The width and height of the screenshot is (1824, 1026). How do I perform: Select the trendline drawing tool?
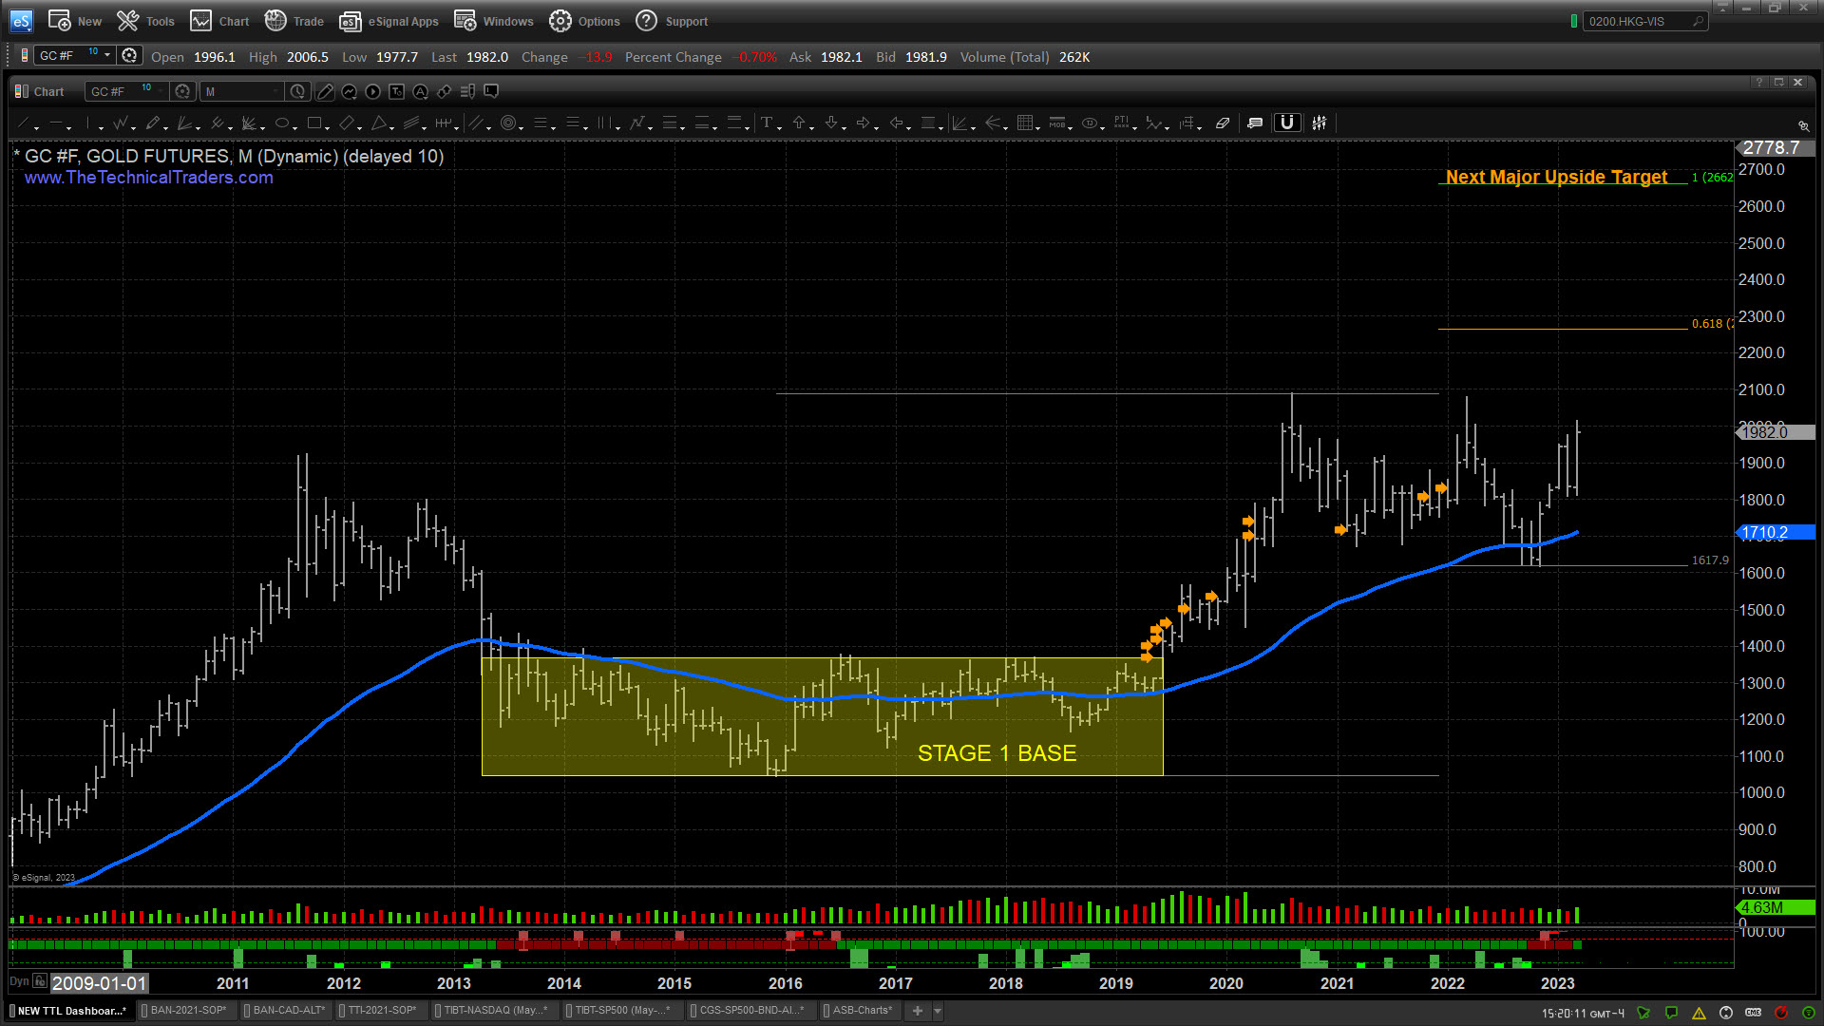(24, 123)
